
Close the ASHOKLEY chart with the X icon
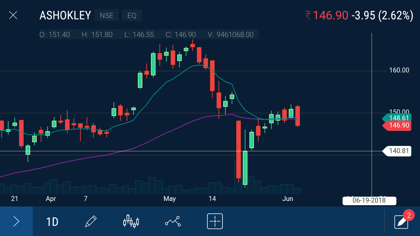[13, 15]
